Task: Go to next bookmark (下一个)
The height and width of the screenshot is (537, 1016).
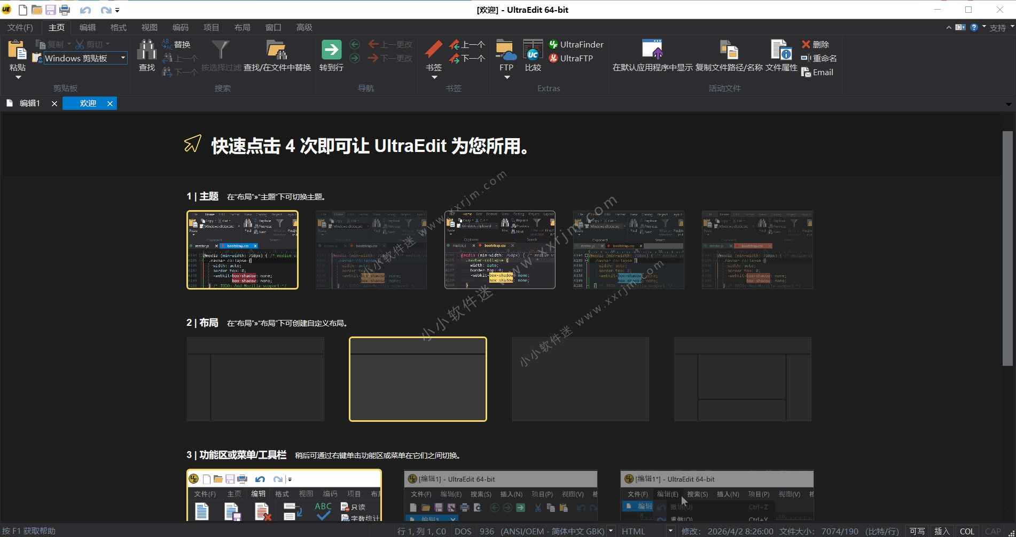Action: [x=467, y=58]
